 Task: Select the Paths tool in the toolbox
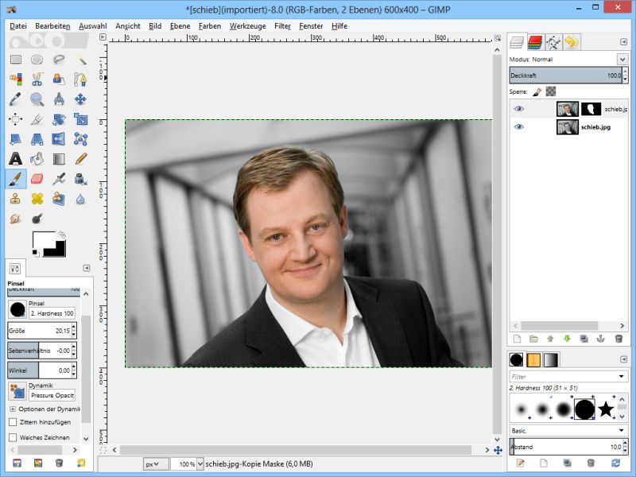(x=81, y=79)
